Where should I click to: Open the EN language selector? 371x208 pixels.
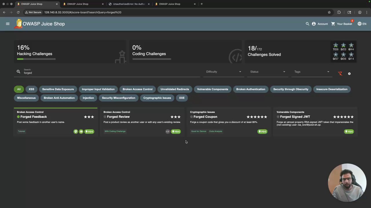362,24
